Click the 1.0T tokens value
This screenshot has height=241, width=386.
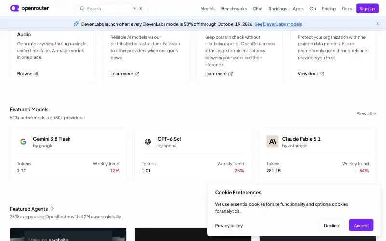coord(146,171)
